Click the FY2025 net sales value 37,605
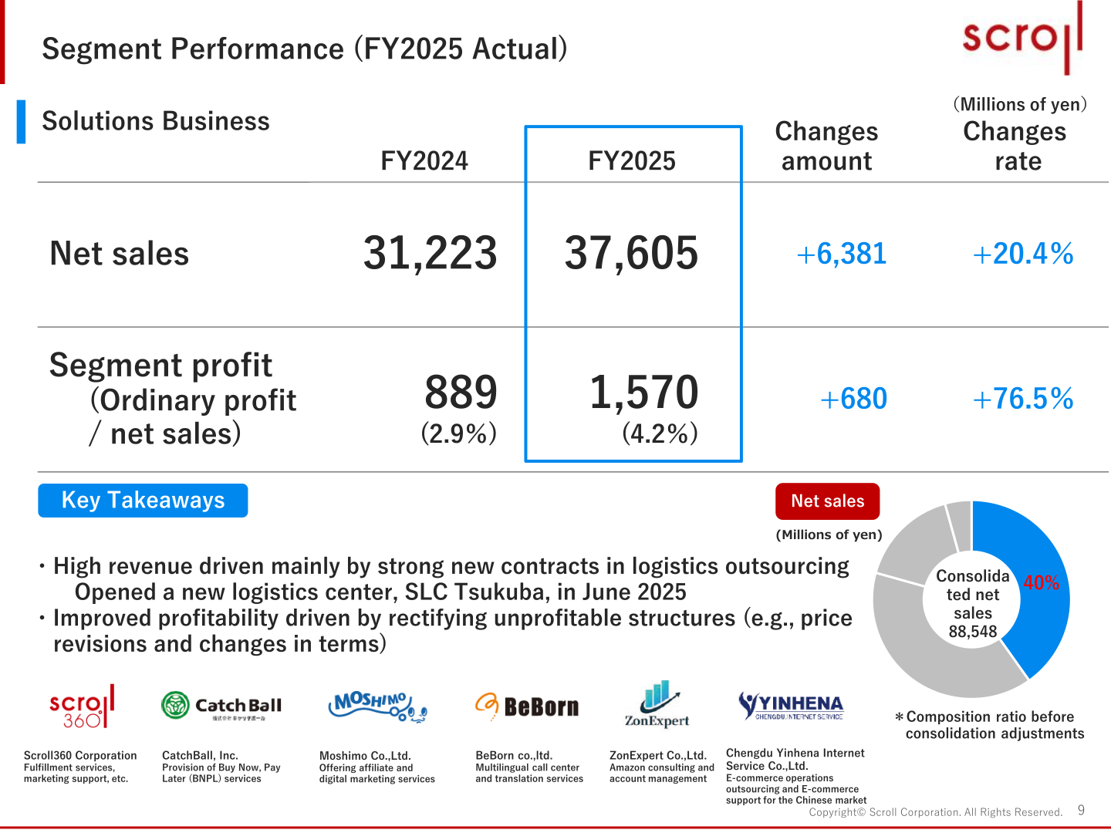1111x833 pixels. point(632,253)
